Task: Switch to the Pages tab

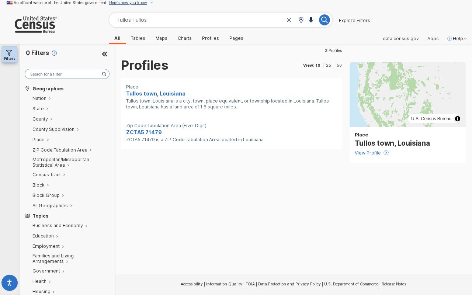Action: (236, 38)
